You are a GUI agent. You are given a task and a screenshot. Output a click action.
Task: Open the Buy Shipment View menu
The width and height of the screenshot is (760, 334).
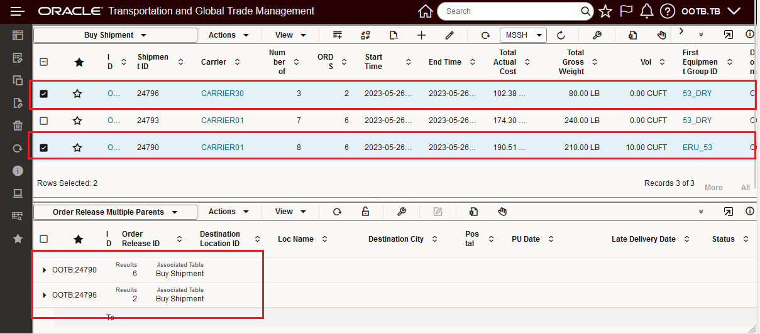tap(290, 35)
